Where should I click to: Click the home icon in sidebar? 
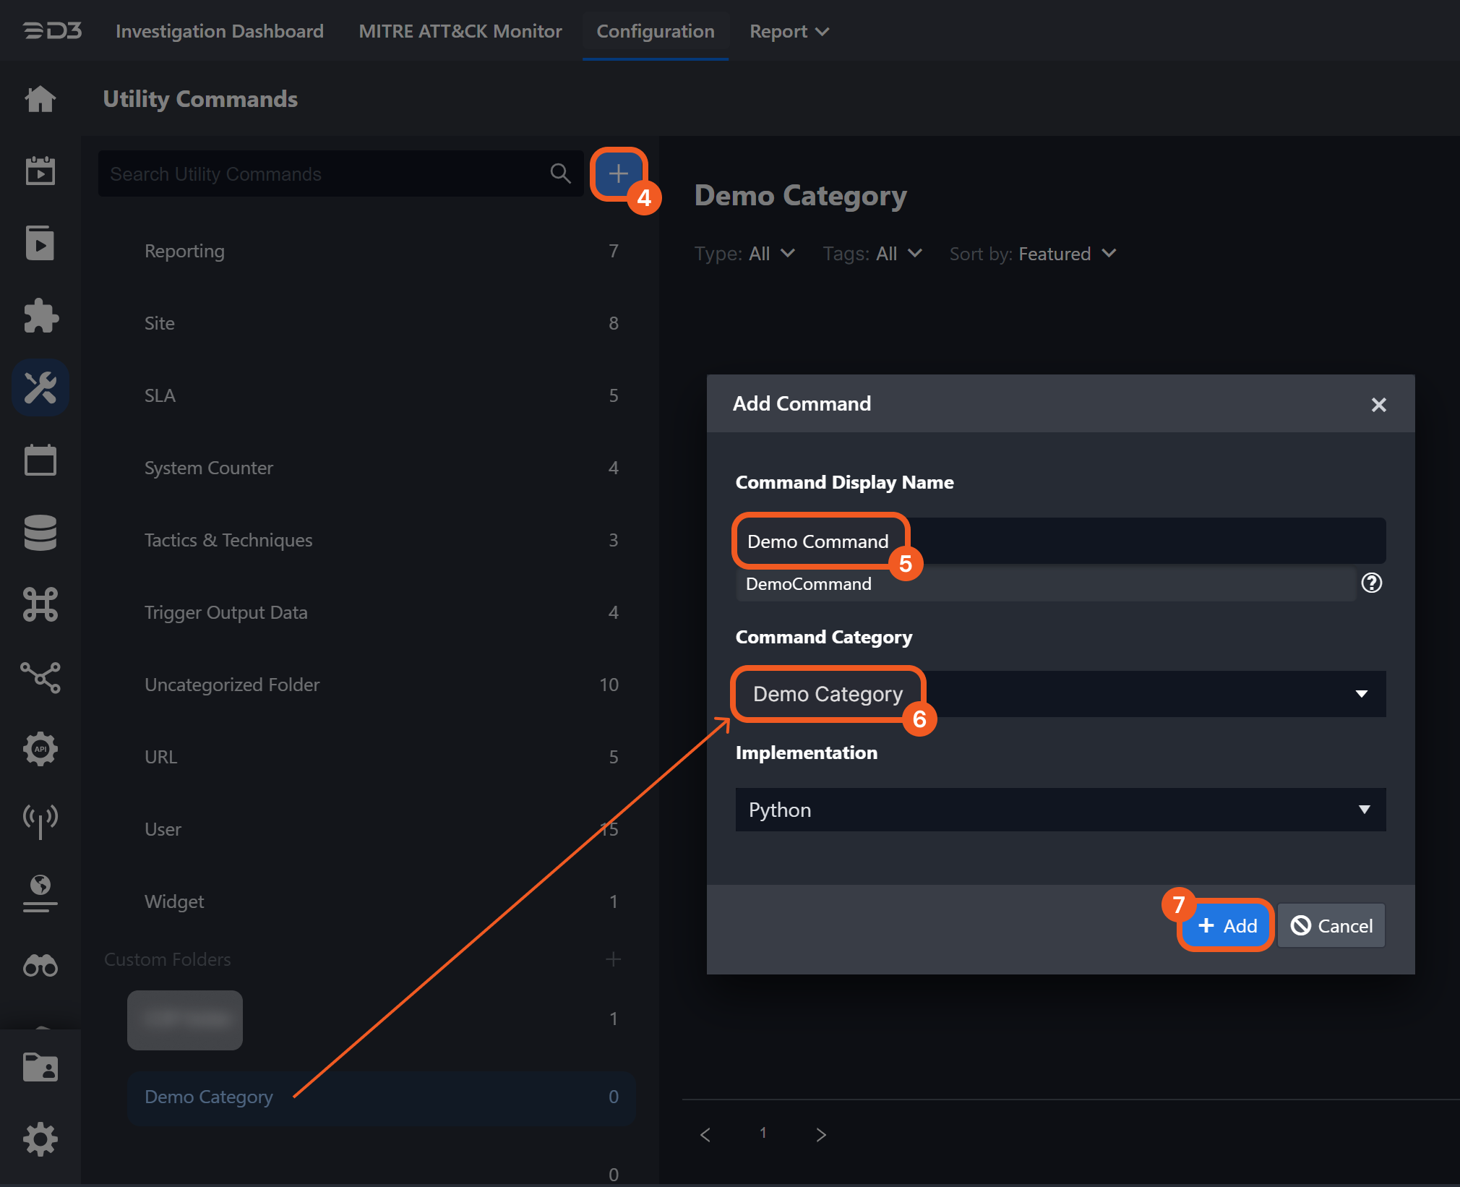tap(40, 99)
